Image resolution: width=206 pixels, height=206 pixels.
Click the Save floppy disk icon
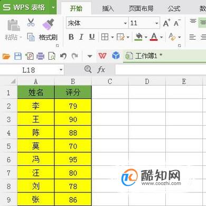point(18,56)
